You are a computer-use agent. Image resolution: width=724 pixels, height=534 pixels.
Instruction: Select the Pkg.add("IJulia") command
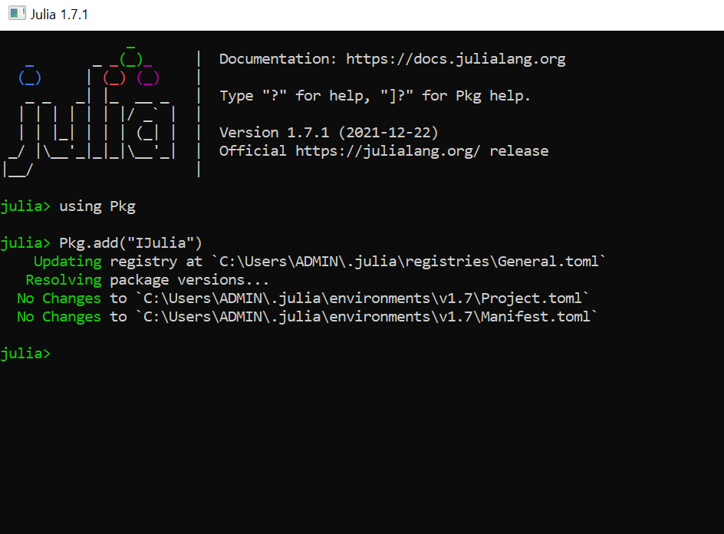click(x=130, y=242)
